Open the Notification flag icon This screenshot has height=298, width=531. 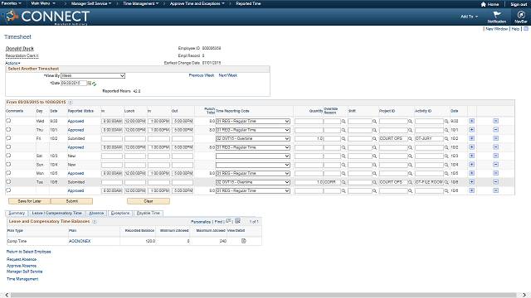click(497, 15)
